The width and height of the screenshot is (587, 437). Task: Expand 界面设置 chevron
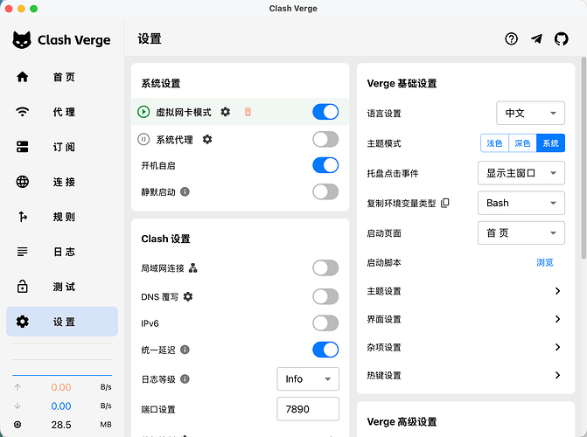click(557, 319)
